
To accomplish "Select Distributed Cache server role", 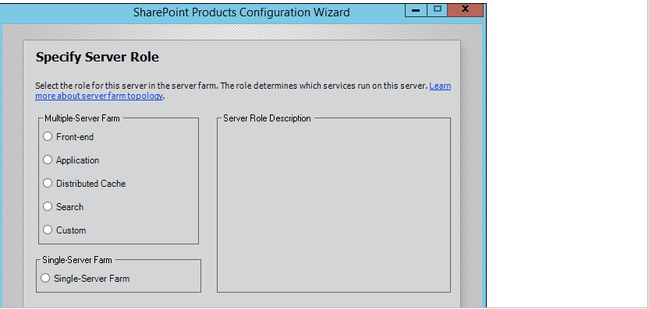I will [48, 183].
